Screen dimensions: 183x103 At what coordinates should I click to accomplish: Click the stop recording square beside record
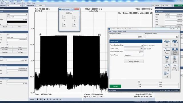coord(41,99)
